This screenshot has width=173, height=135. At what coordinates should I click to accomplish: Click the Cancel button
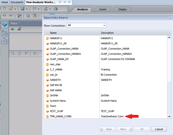pos(159,129)
